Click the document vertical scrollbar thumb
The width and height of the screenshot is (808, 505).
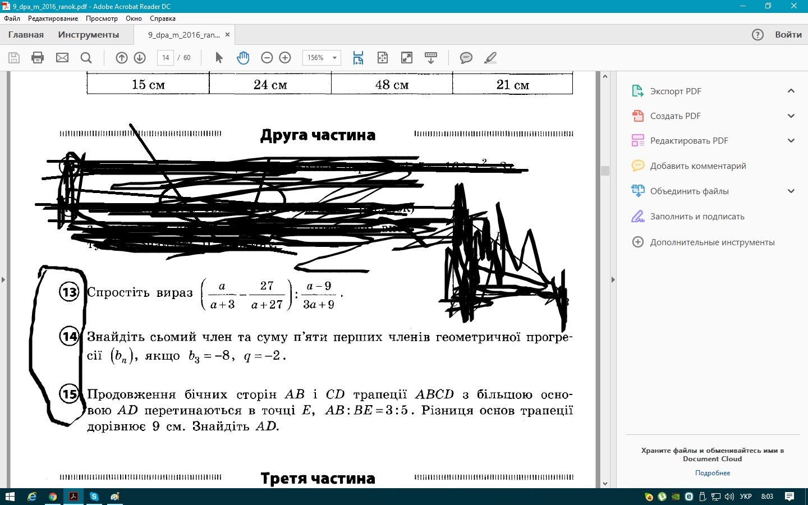(x=605, y=171)
